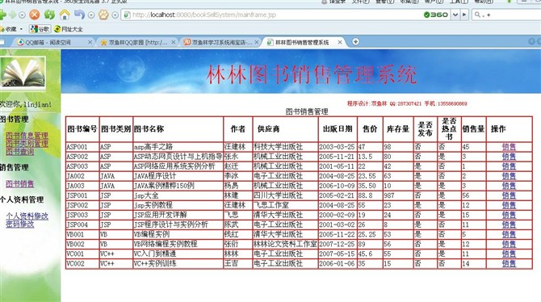
Task: Open dropdown next to the undo arrow
Action: click(91, 15)
